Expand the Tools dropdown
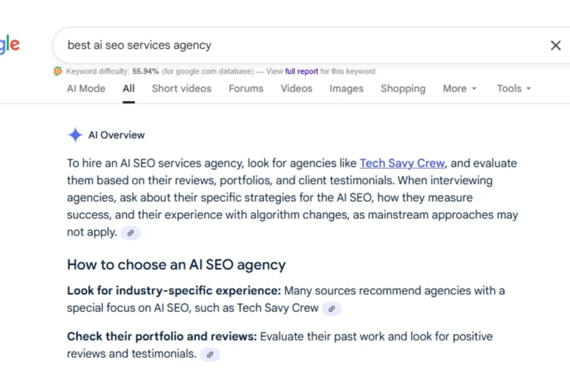Viewport: 570px width, 380px height. tap(513, 88)
